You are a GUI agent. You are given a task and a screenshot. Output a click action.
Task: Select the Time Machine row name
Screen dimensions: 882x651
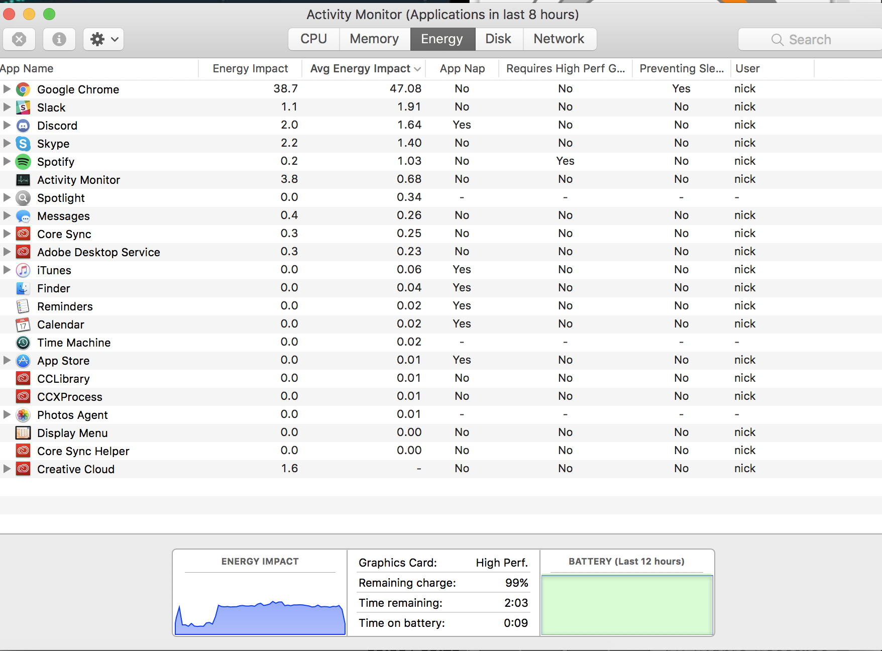click(x=74, y=343)
